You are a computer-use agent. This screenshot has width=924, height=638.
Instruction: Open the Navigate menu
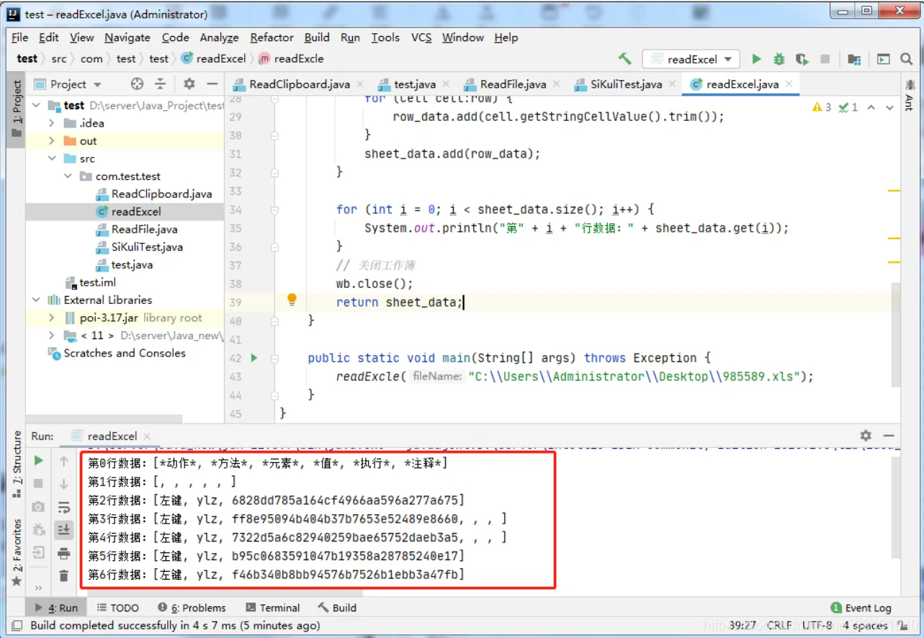(127, 37)
